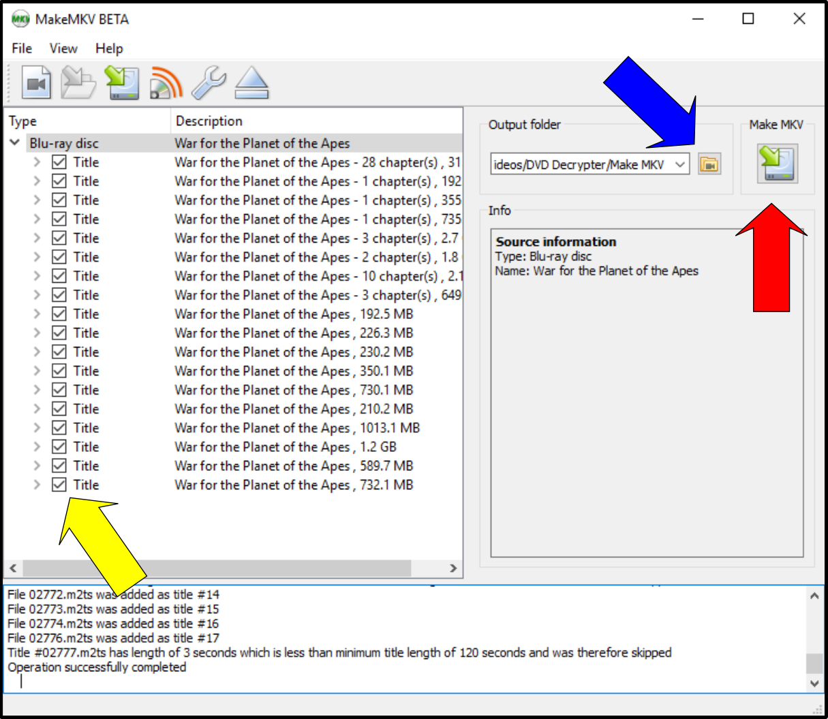Click the Backup disc toolbar icon
This screenshot has height=719, width=828.
point(78,83)
